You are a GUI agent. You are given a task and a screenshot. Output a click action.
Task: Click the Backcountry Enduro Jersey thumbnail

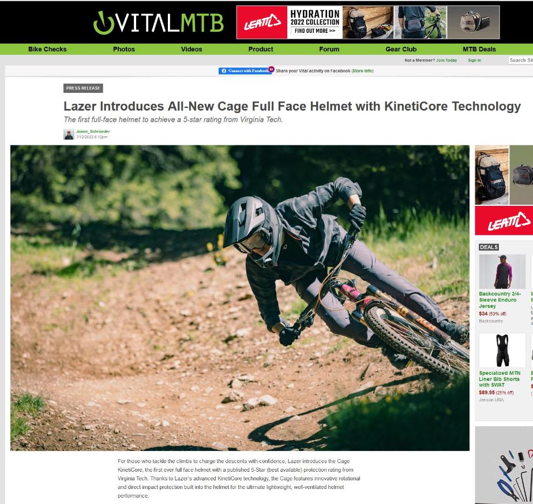tap(502, 271)
